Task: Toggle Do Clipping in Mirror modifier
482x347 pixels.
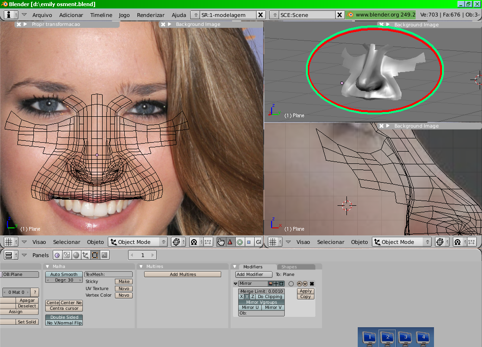Action: (270, 297)
